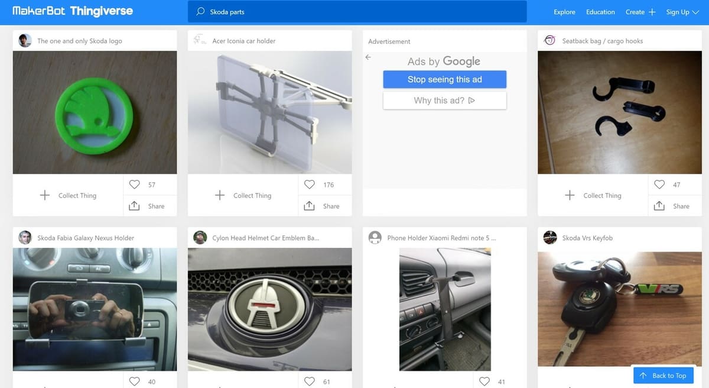Click Why this ad?
This screenshot has width=709, height=388.
(445, 101)
